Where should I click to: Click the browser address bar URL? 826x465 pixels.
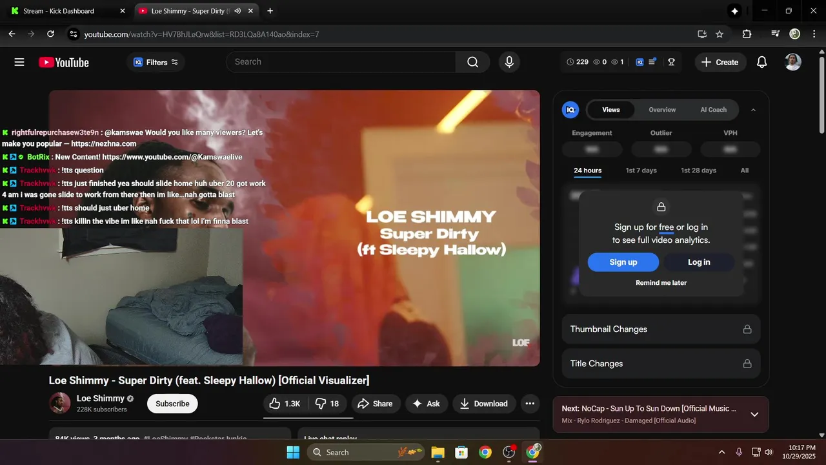coord(202,34)
